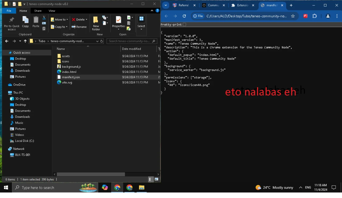Click Pin to Quick access in Explorer ribbon

pos(11,23)
